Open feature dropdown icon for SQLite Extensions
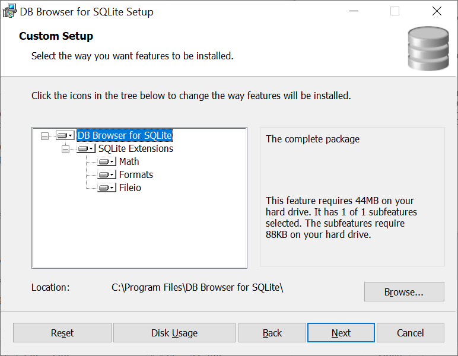This screenshot has width=458, height=356. [x=86, y=149]
